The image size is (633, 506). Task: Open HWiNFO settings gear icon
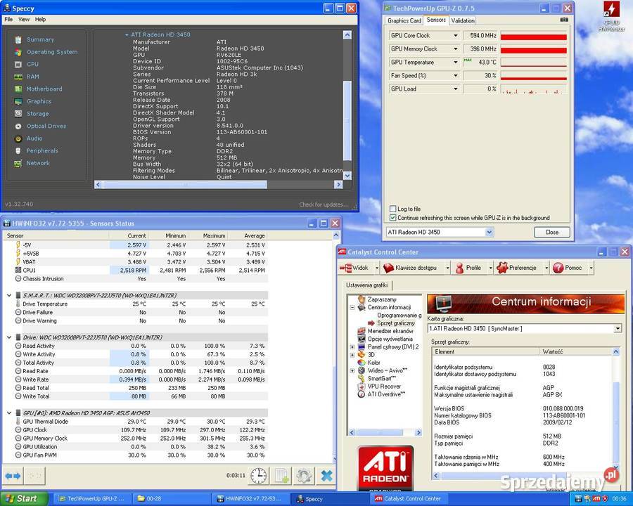click(303, 476)
